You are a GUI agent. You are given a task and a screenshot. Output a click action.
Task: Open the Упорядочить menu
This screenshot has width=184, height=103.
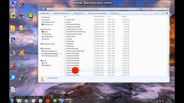[x=45, y=13]
